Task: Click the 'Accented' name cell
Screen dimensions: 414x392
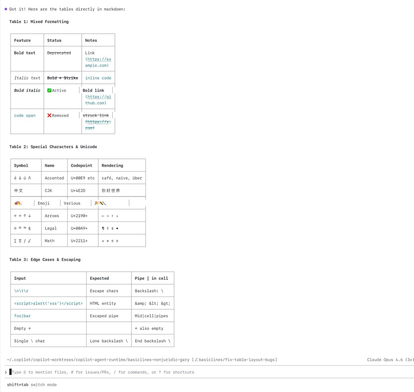Action: pyautogui.click(x=54, y=178)
